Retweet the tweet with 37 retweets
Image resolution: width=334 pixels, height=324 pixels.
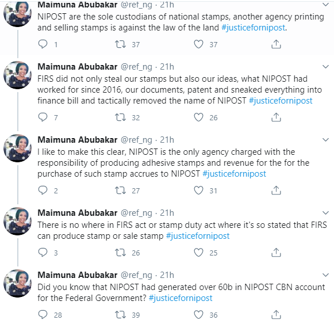pyautogui.click(x=120, y=44)
